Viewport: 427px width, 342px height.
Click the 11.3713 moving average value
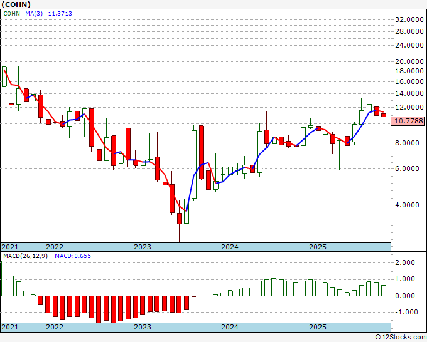tap(60, 14)
